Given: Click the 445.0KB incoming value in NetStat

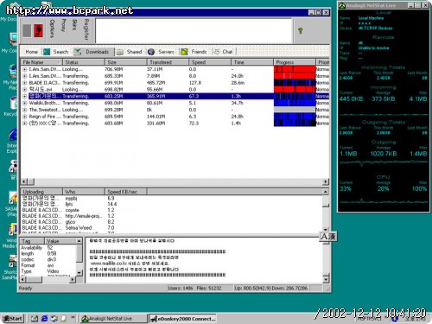Looking at the screenshot, I should [351, 98].
